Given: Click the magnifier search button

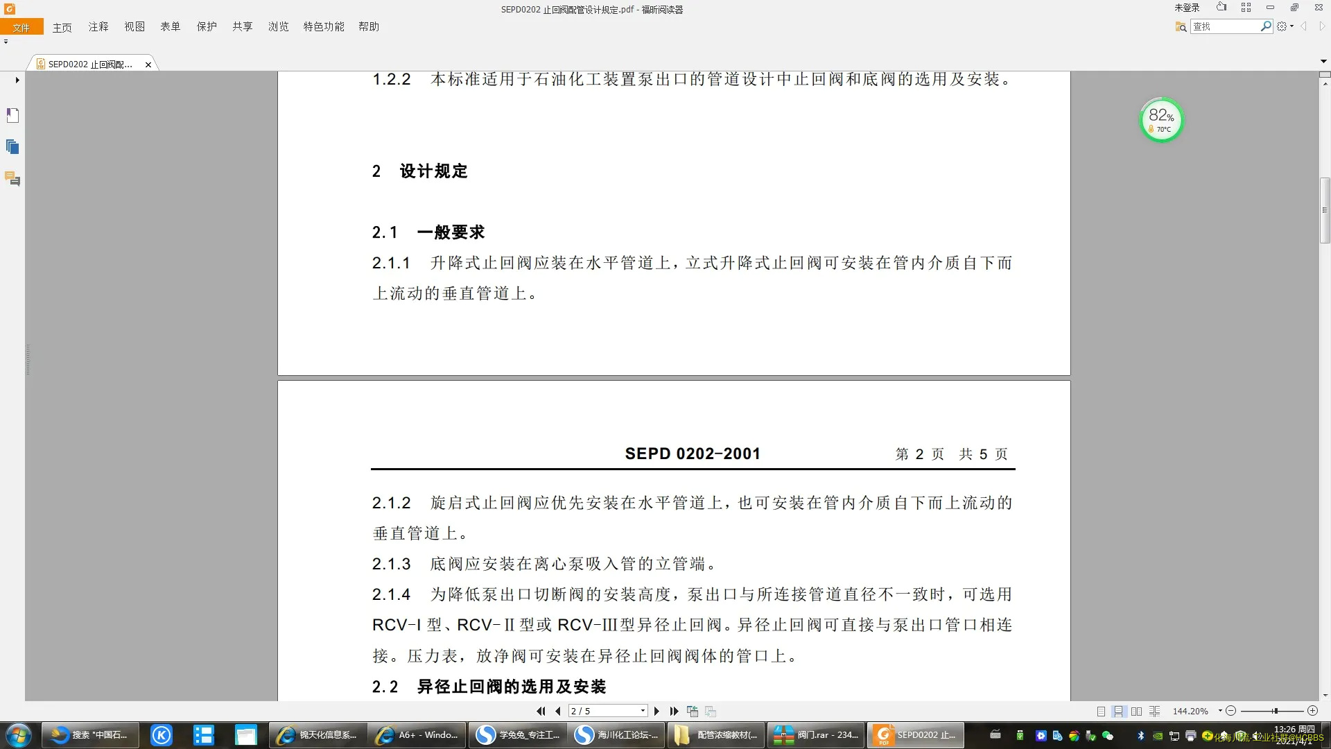Looking at the screenshot, I should tap(1267, 26).
